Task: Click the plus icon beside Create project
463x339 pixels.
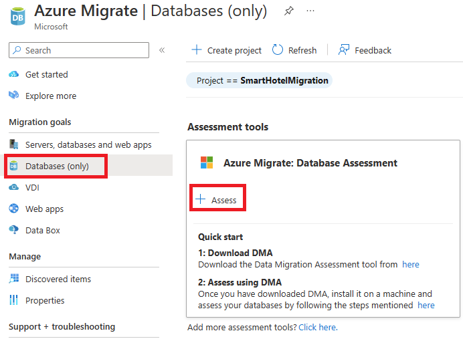Action: (x=197, y=49)
